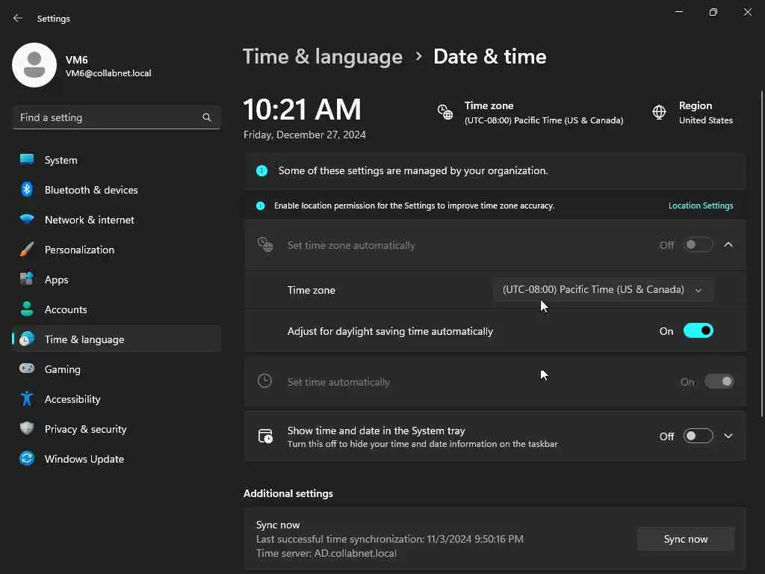This screenshot has height=574, width=765.
Task: Click the Personalization paintbrush icon
Action: tap(27, 250)
